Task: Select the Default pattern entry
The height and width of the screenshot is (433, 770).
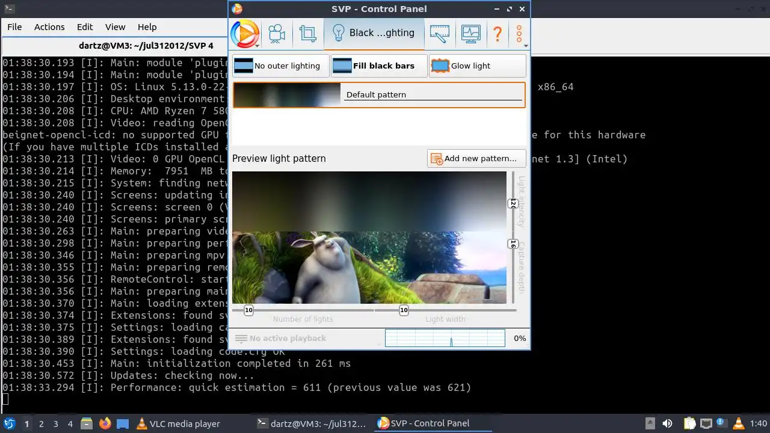Action: (379, 95)
